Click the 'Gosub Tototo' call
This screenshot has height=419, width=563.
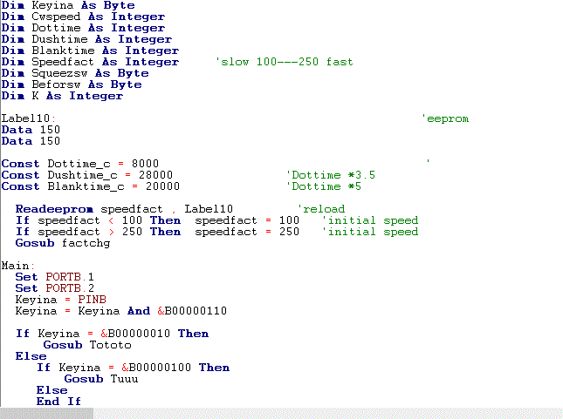87,345
